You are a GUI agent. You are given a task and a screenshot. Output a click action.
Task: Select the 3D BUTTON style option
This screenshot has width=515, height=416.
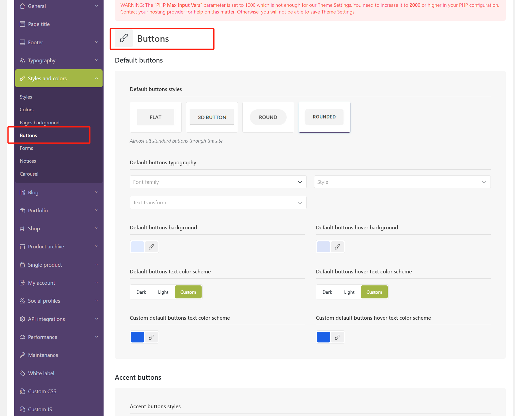212,117
